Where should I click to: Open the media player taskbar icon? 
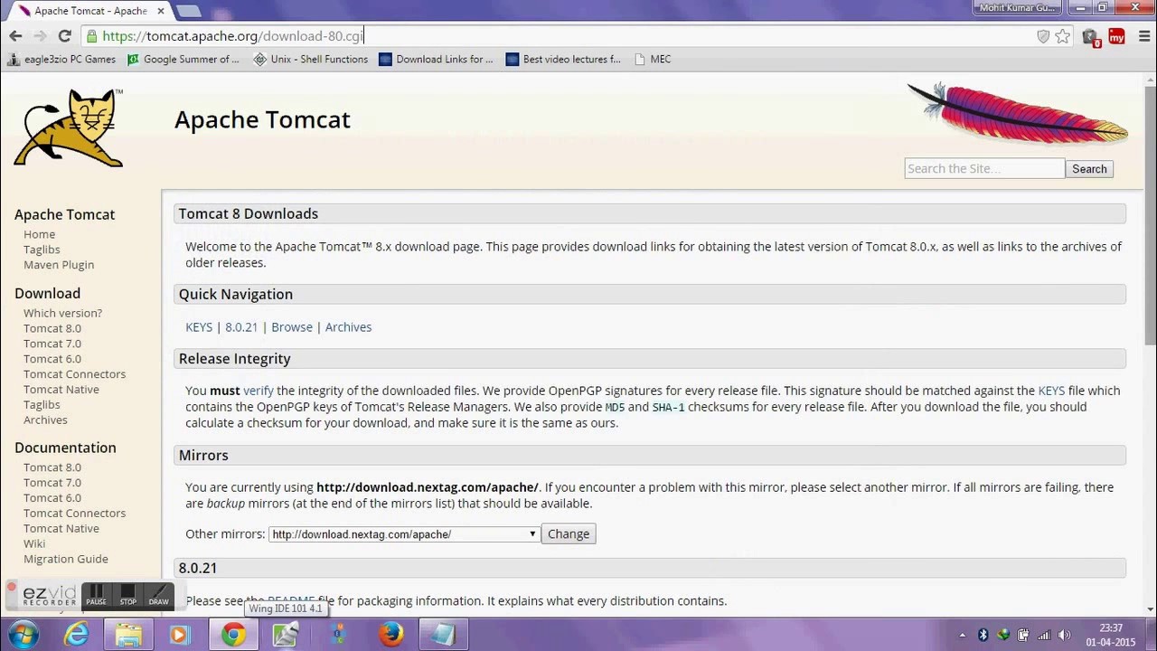pos(179,635)
